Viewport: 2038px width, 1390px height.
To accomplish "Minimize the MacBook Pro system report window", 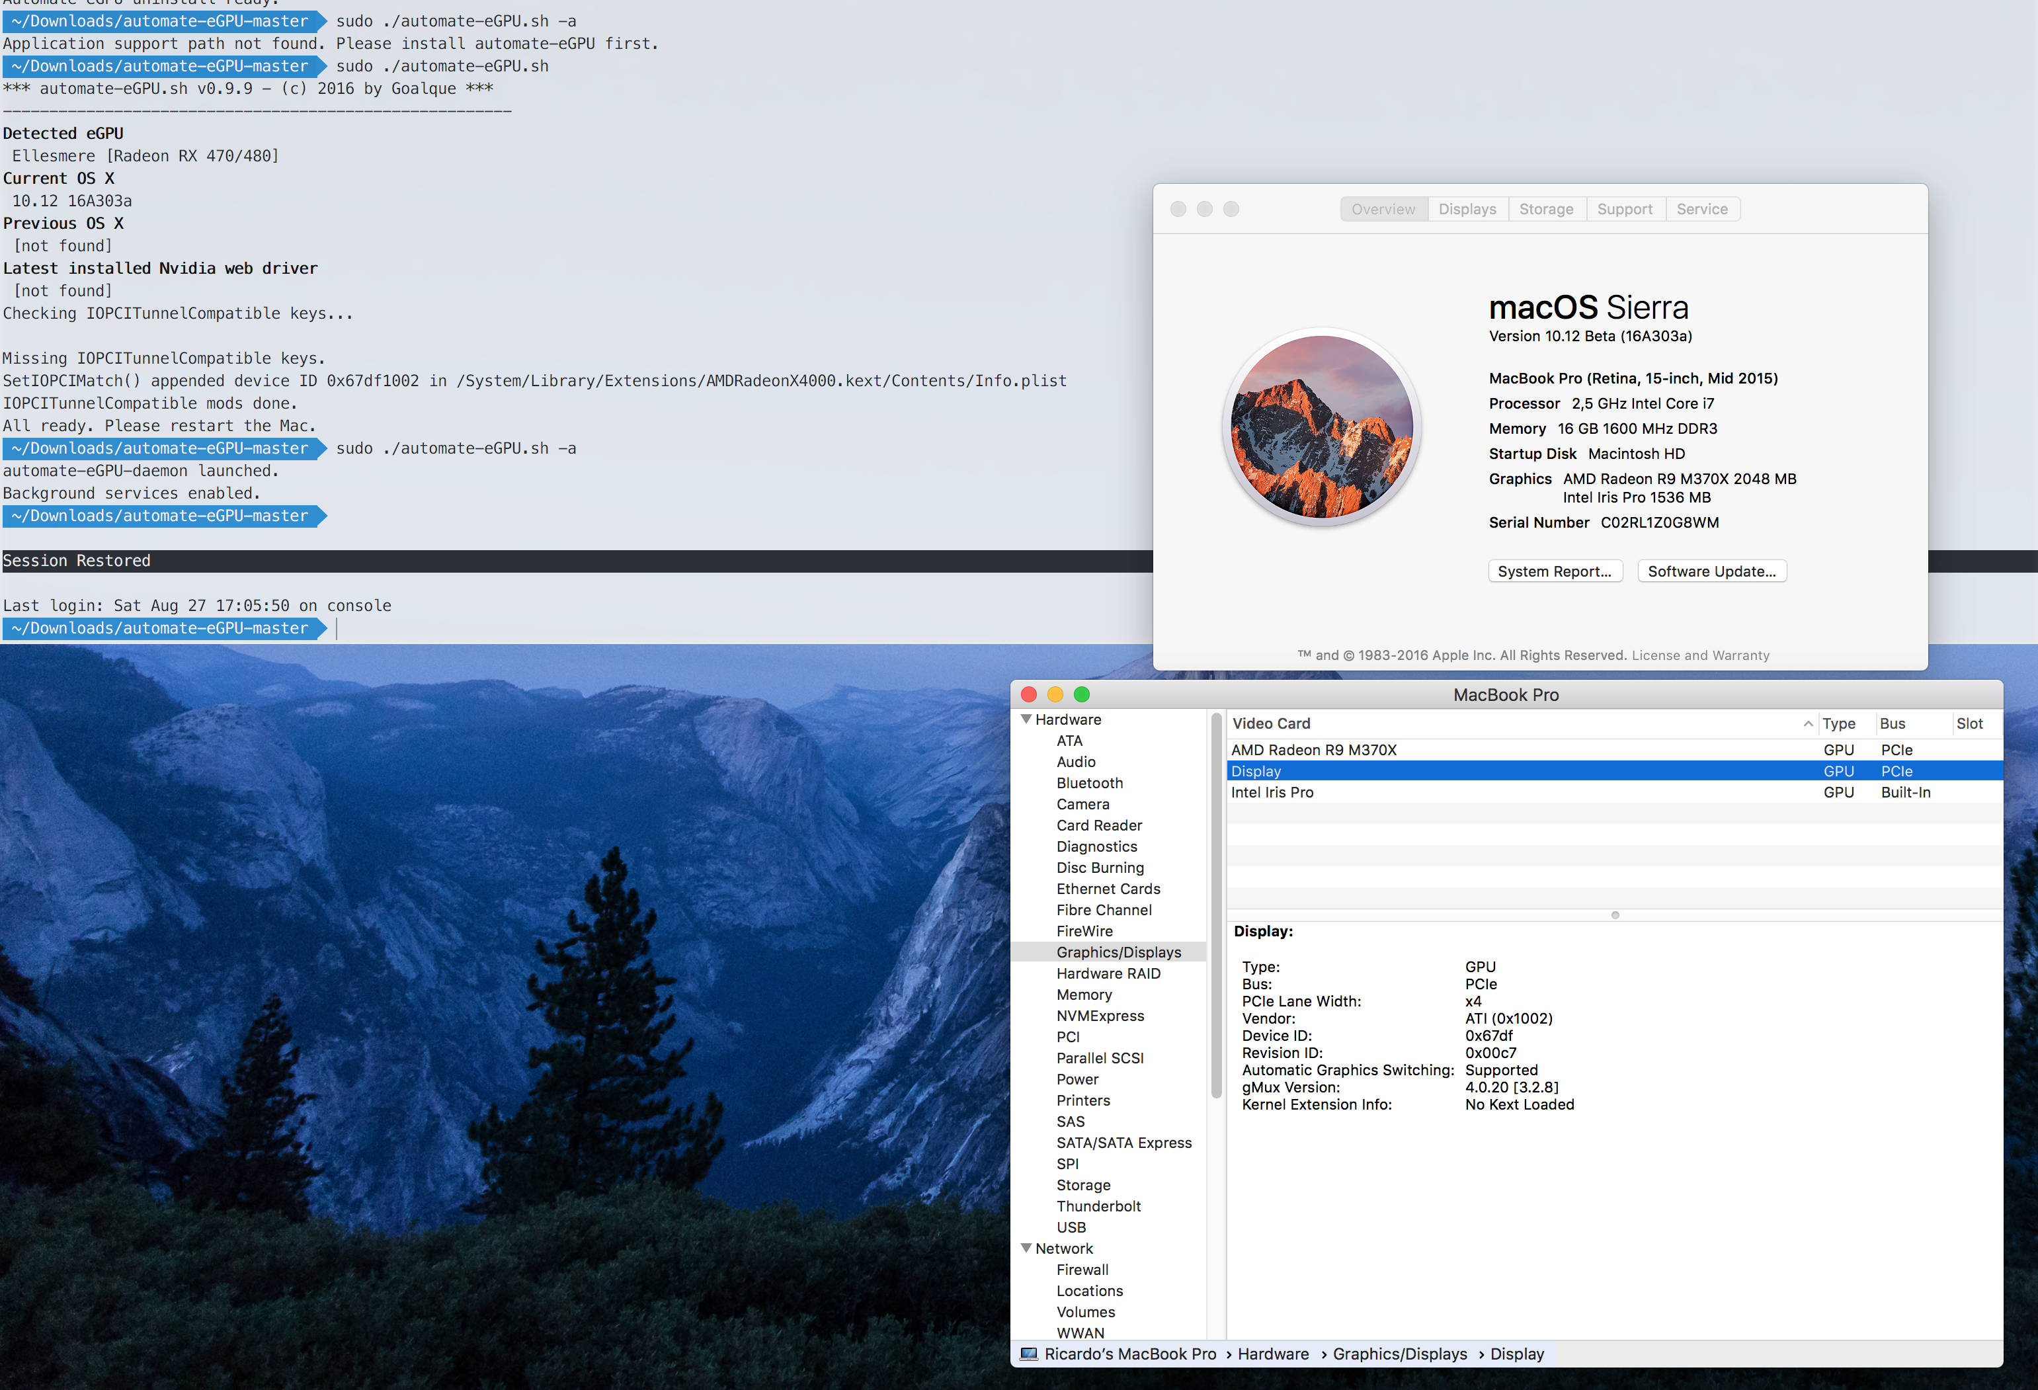I will [x=1056, y=694].
